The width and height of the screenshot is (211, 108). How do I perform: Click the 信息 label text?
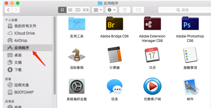pyautogui.click(x=114, y=99)
